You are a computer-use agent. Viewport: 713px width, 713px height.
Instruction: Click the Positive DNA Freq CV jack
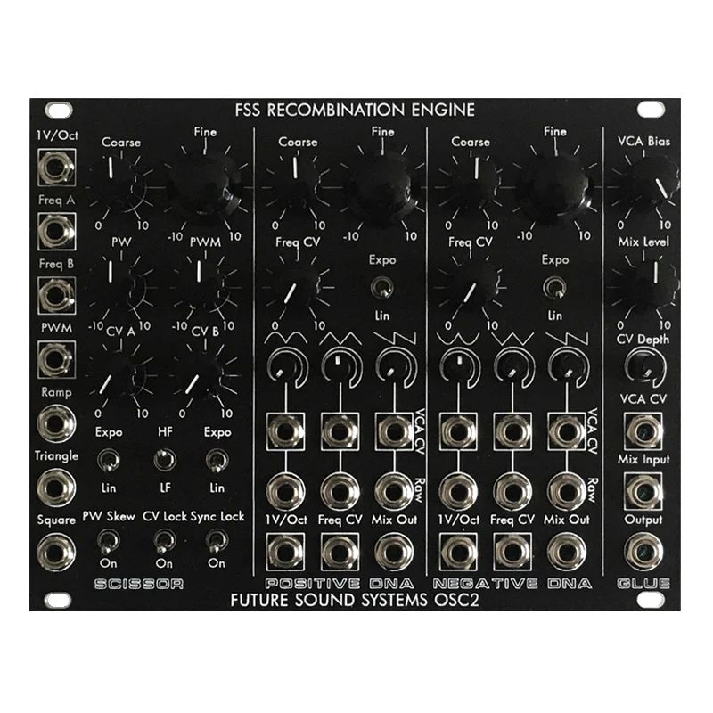pos(340,552)
